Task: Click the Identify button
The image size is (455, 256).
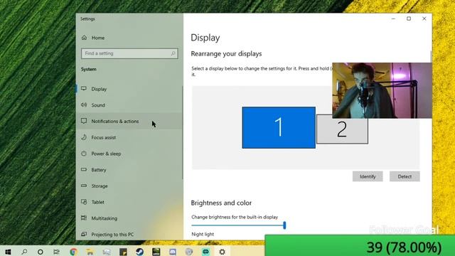Action: (368, 176)
